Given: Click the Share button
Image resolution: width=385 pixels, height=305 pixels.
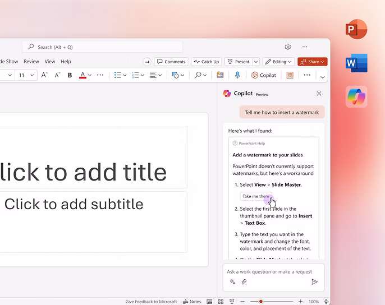Looking at the screenshot, I should 312,62.
